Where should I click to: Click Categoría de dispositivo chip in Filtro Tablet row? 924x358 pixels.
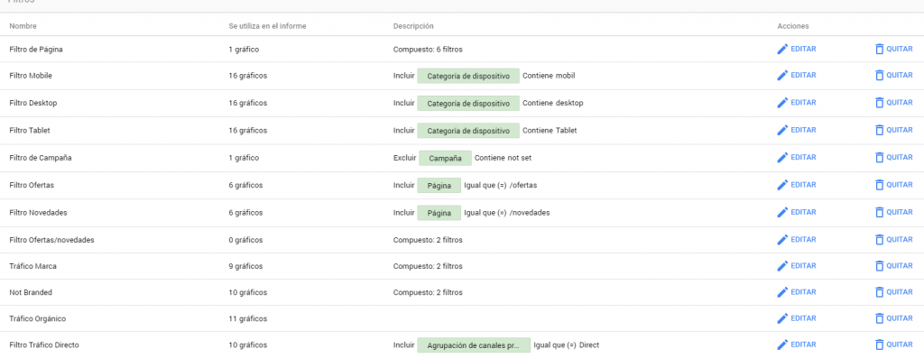[468, 131]
